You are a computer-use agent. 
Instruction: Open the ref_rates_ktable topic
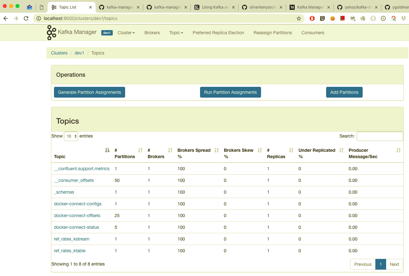pyautogui.click(x=70, y=251)
